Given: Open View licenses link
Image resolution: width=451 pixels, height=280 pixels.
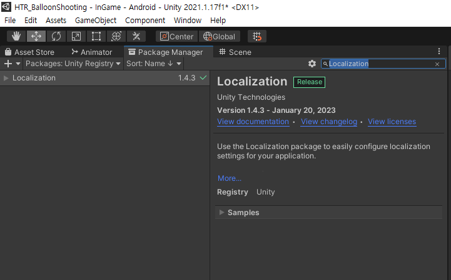Looking at the screenshot, I should [x=392, y=122].
